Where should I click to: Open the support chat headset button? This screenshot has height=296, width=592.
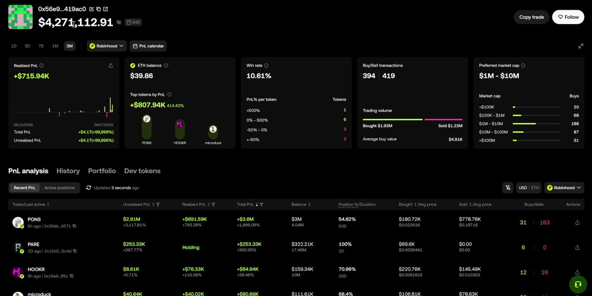578,285
